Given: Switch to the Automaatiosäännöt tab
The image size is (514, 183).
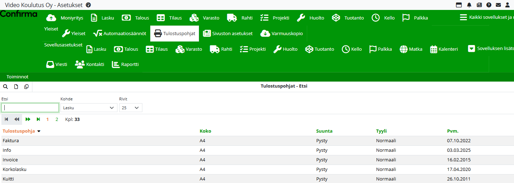Looking at the screenshot, I should click(x=120, y=34).
